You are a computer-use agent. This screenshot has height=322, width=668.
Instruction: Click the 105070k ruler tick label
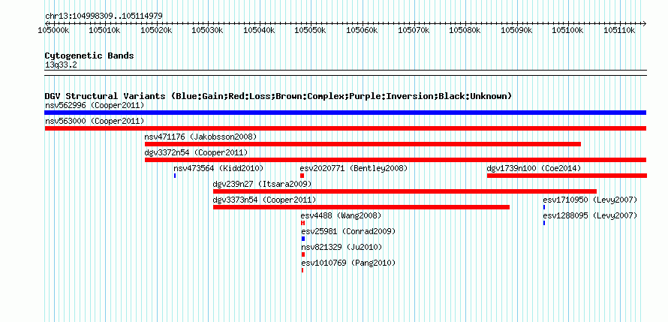414,30
